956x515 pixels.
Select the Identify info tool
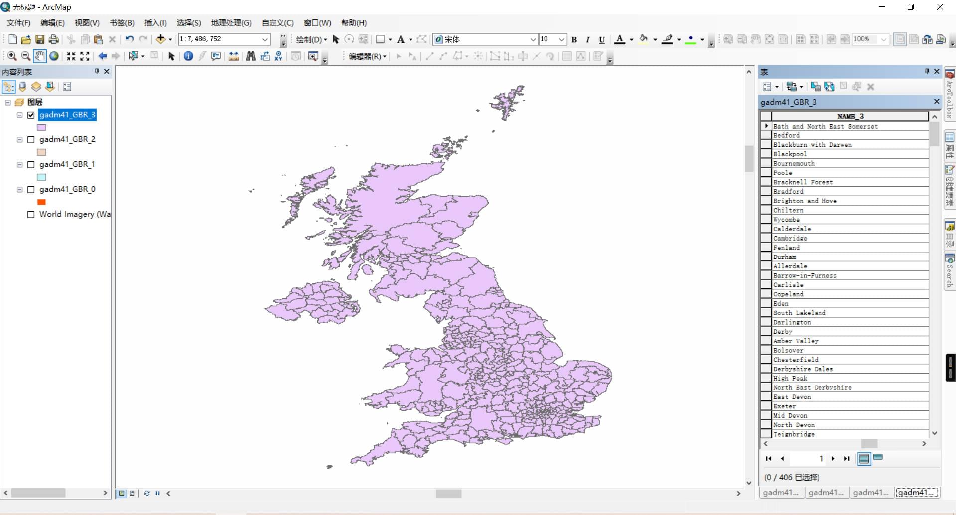188,56
